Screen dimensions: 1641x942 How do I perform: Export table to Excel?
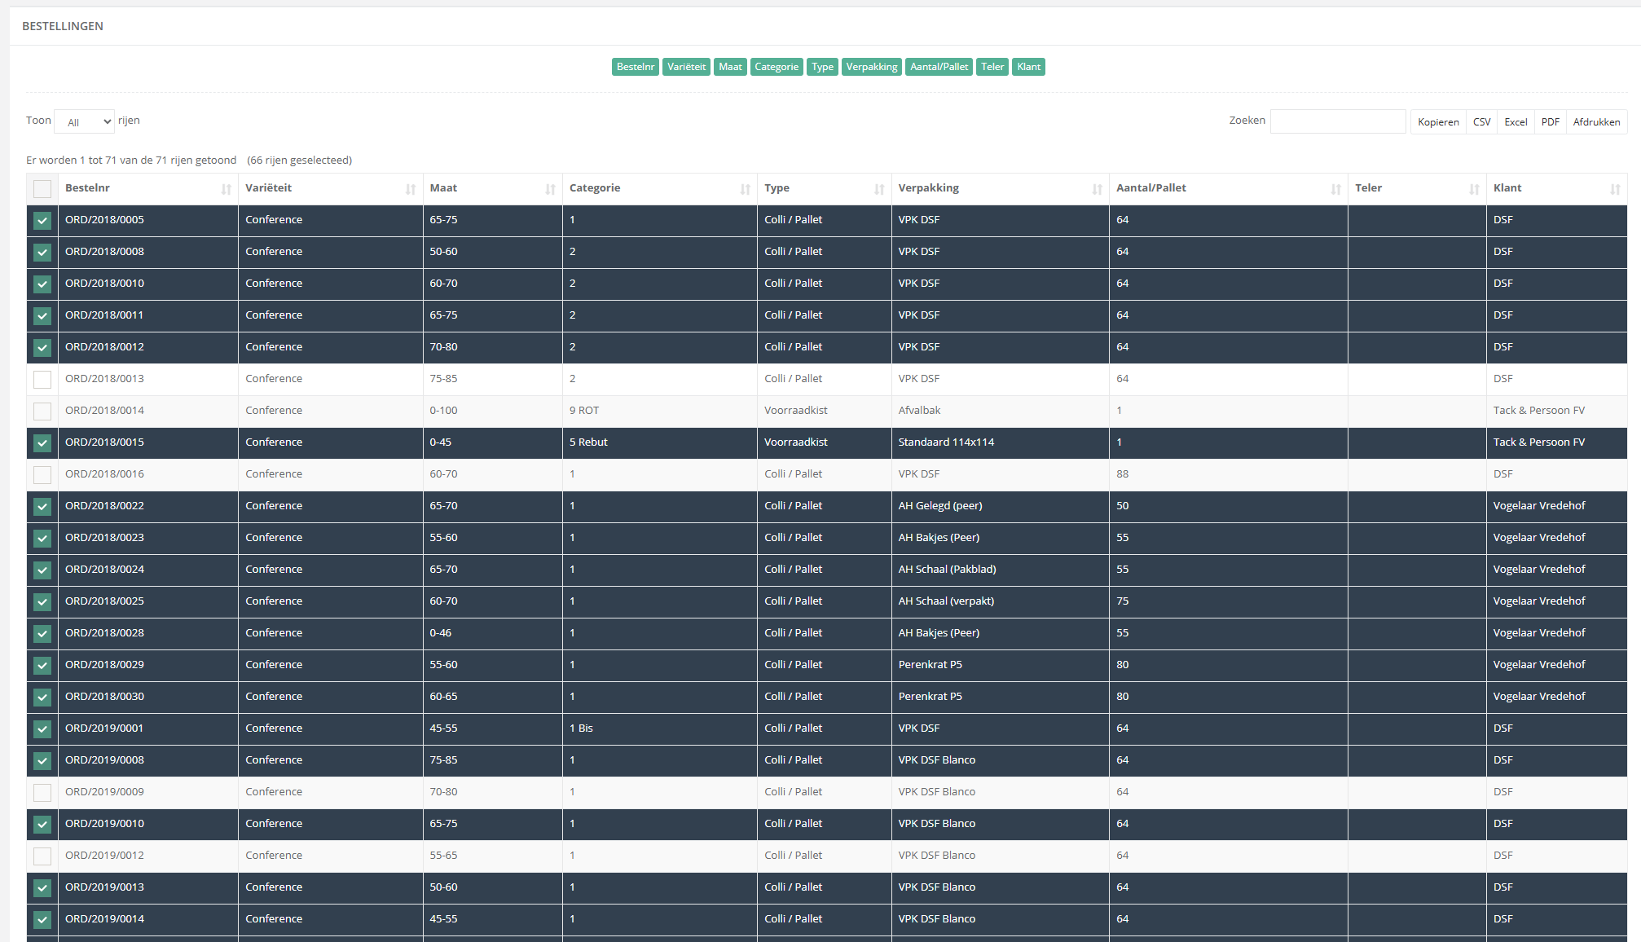tap(1516, 121)
